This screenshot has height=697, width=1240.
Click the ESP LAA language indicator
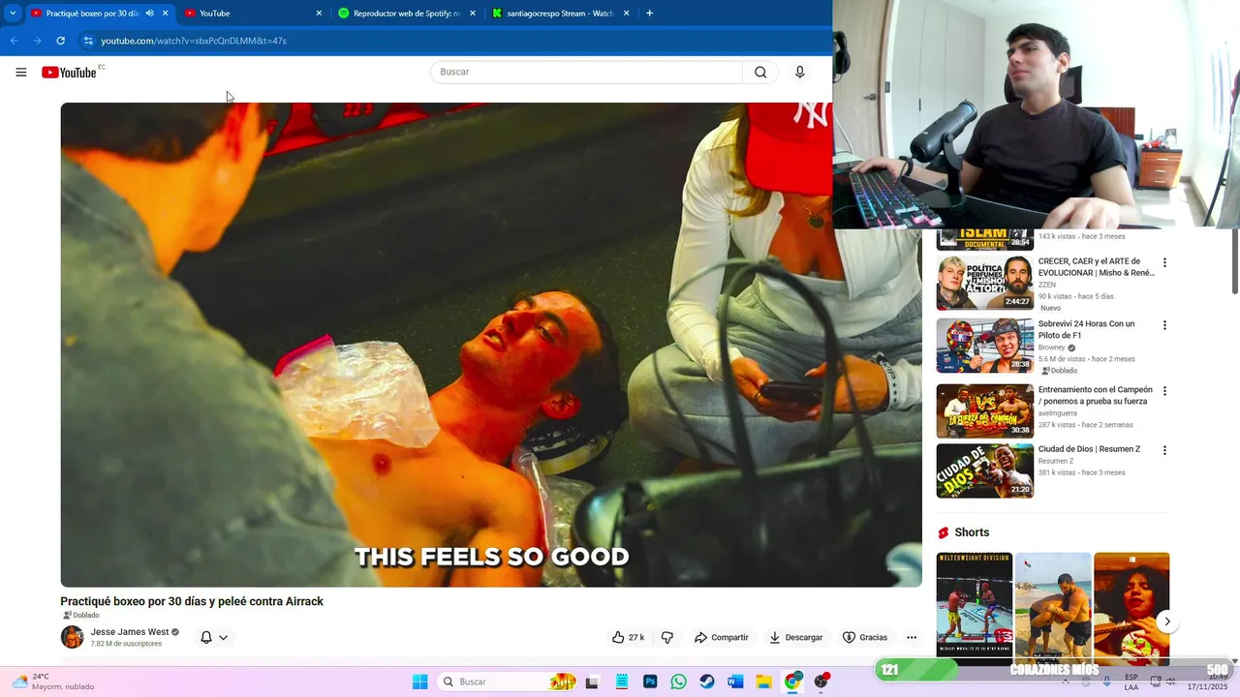click(x=1131, y=682)
